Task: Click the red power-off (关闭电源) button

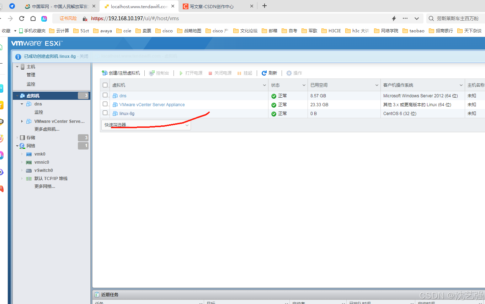Action: point(220,73)
